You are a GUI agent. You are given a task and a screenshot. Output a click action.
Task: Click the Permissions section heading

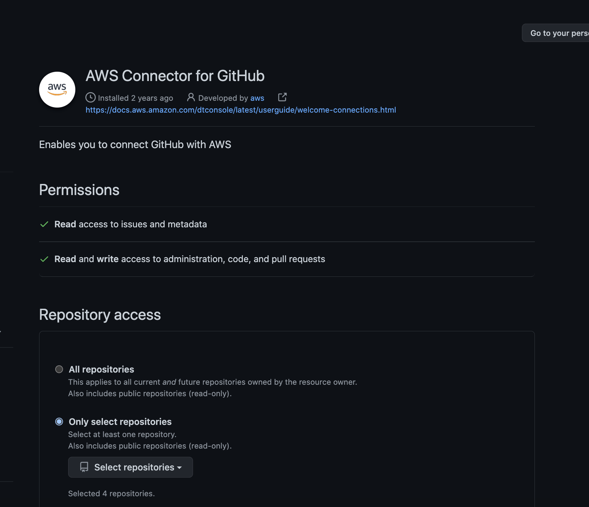click(x=79, y=190)
